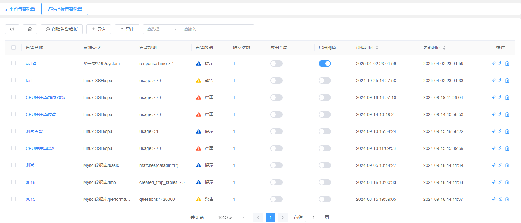
Task: Click link icon for CPU使用率过高 row
Action: point(494,114)
